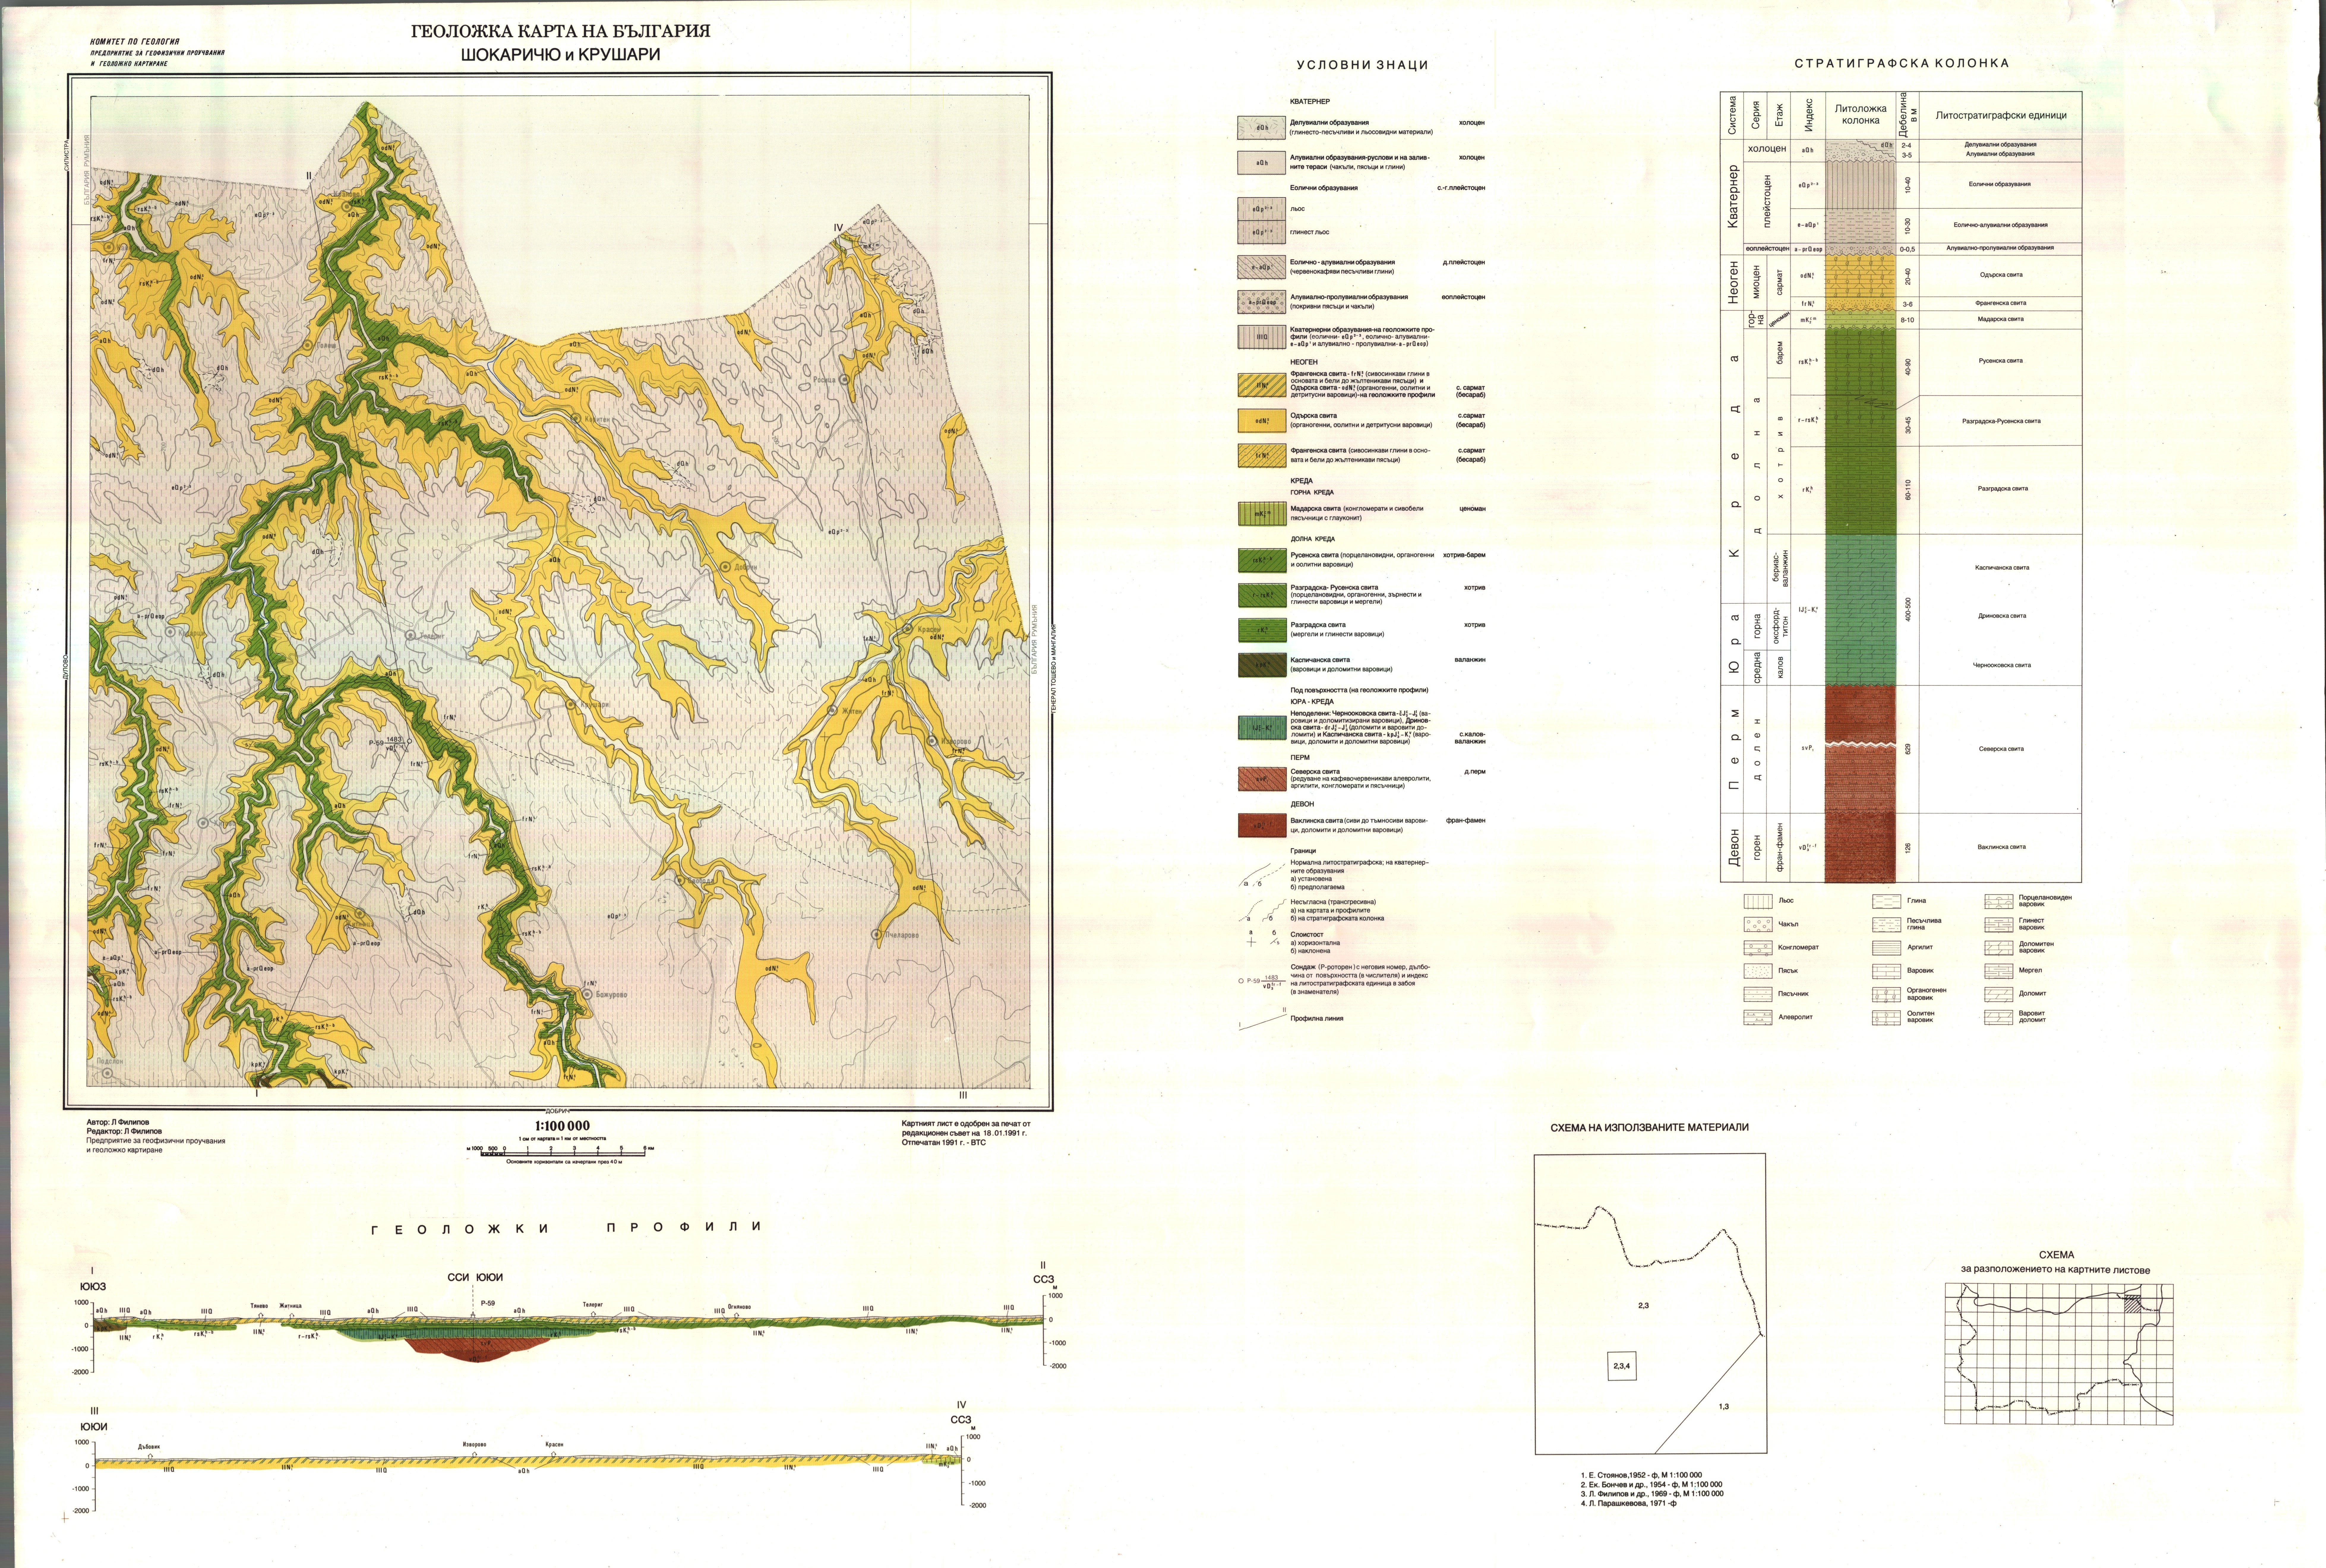This screenshot has width=2326, height=1568.
Task: Select the red Ваклинска свита Devonian swatch
Action: tap(1262, 825)
